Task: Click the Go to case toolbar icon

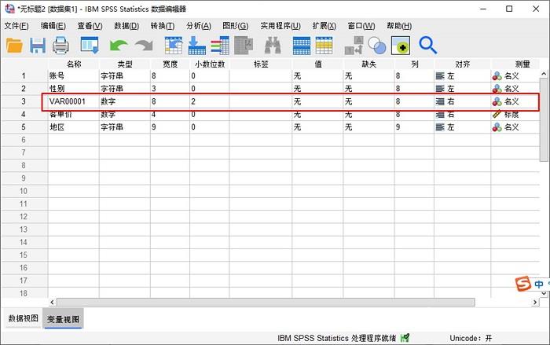Action: click(174, 46)
